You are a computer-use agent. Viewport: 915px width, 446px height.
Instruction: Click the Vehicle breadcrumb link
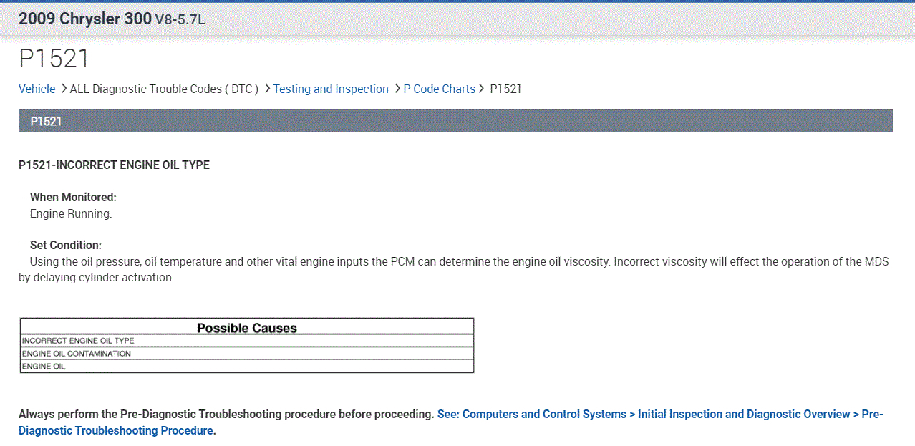(x=37, y=89)
